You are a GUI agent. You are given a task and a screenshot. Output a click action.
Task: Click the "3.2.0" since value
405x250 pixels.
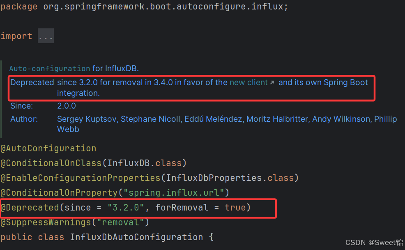coord(126,208)
